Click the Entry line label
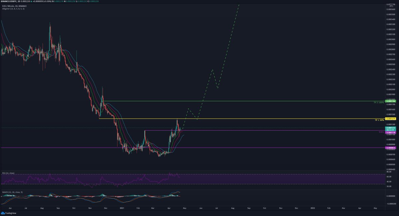 tap(382, 132)
